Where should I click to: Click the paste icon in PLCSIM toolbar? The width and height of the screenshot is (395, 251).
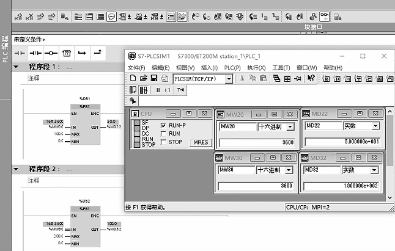(264, 78)
